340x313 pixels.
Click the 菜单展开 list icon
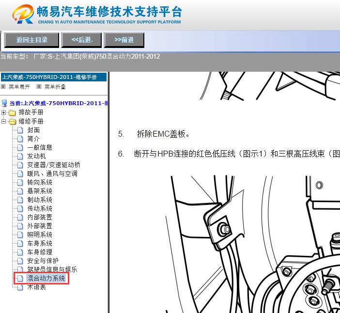click(3, 87)
